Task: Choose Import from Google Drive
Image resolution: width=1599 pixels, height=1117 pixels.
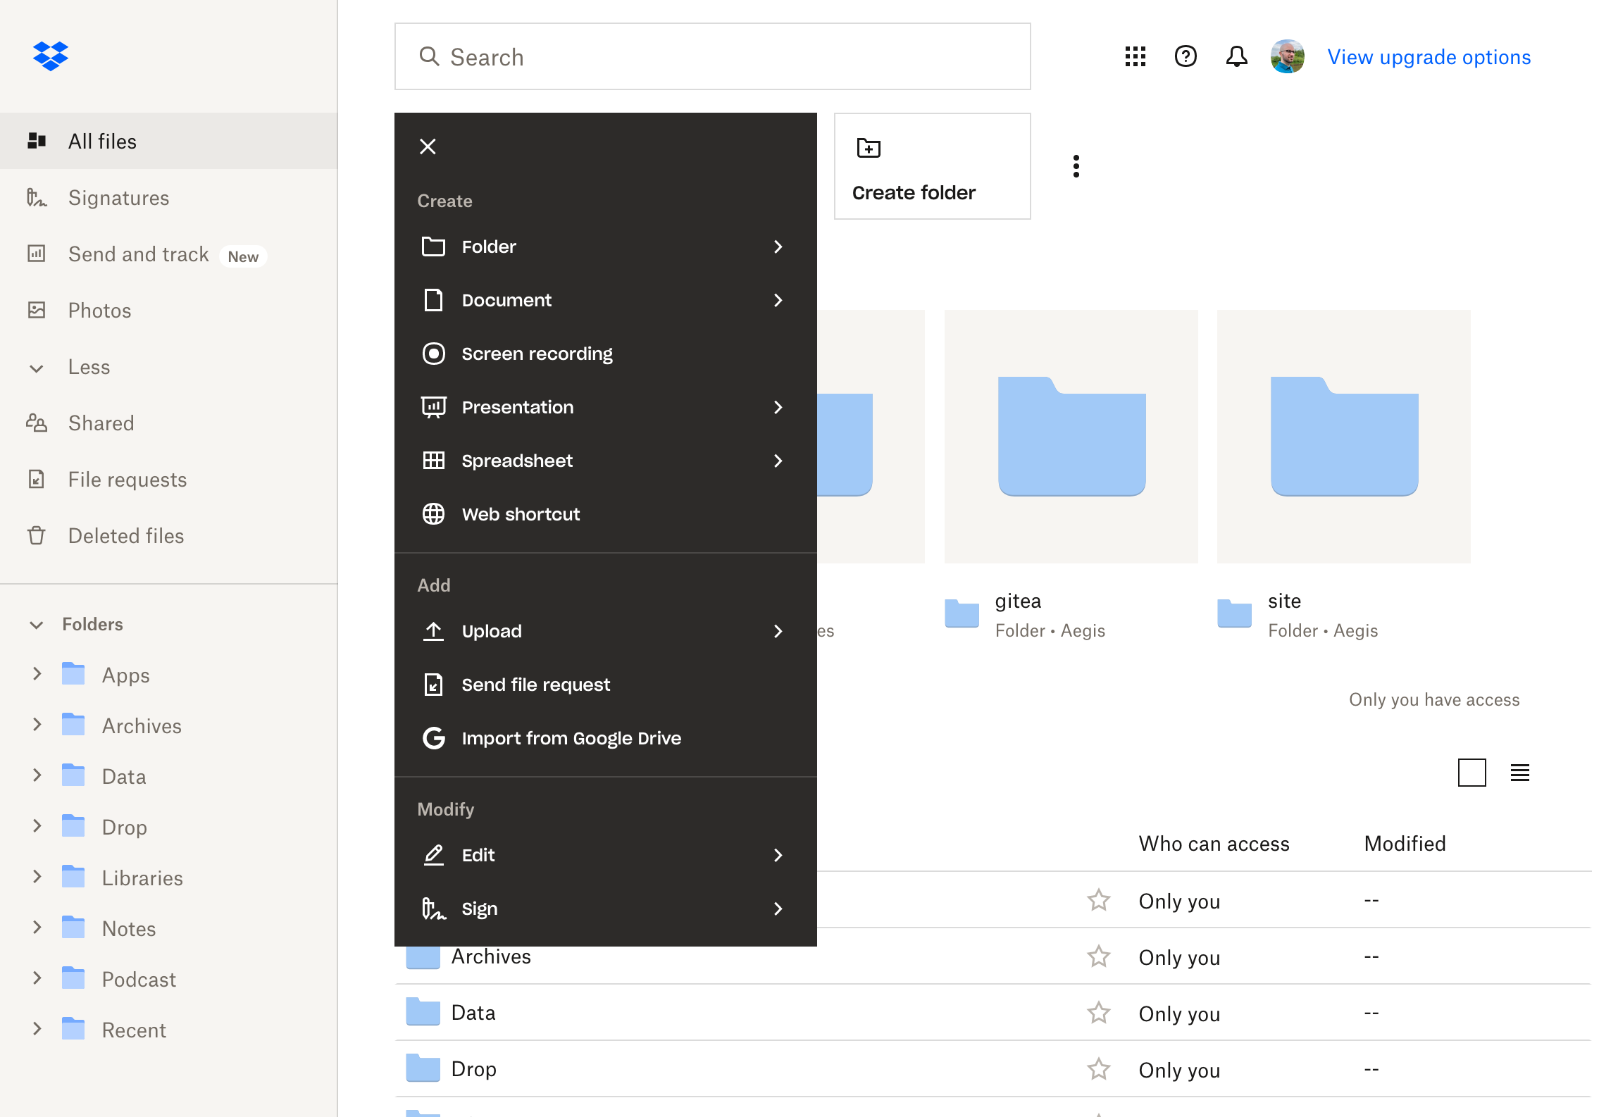Action: pos(605,738)
